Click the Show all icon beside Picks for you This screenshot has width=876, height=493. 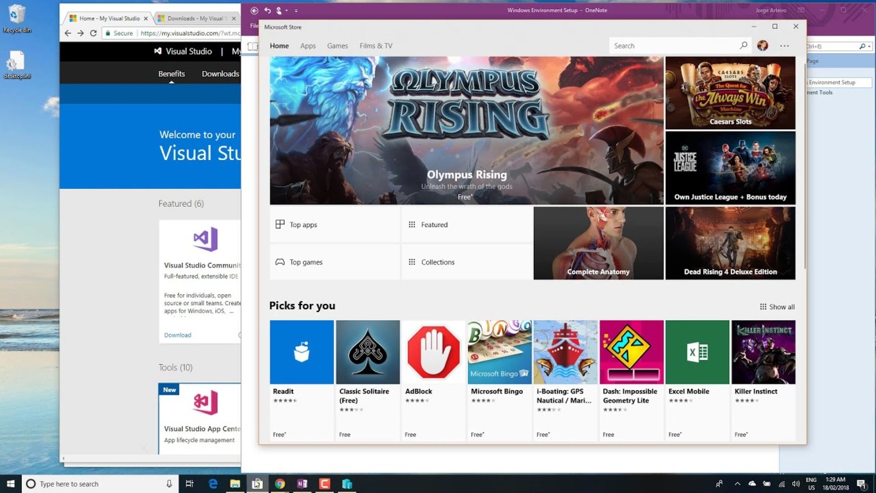(763, 307)
